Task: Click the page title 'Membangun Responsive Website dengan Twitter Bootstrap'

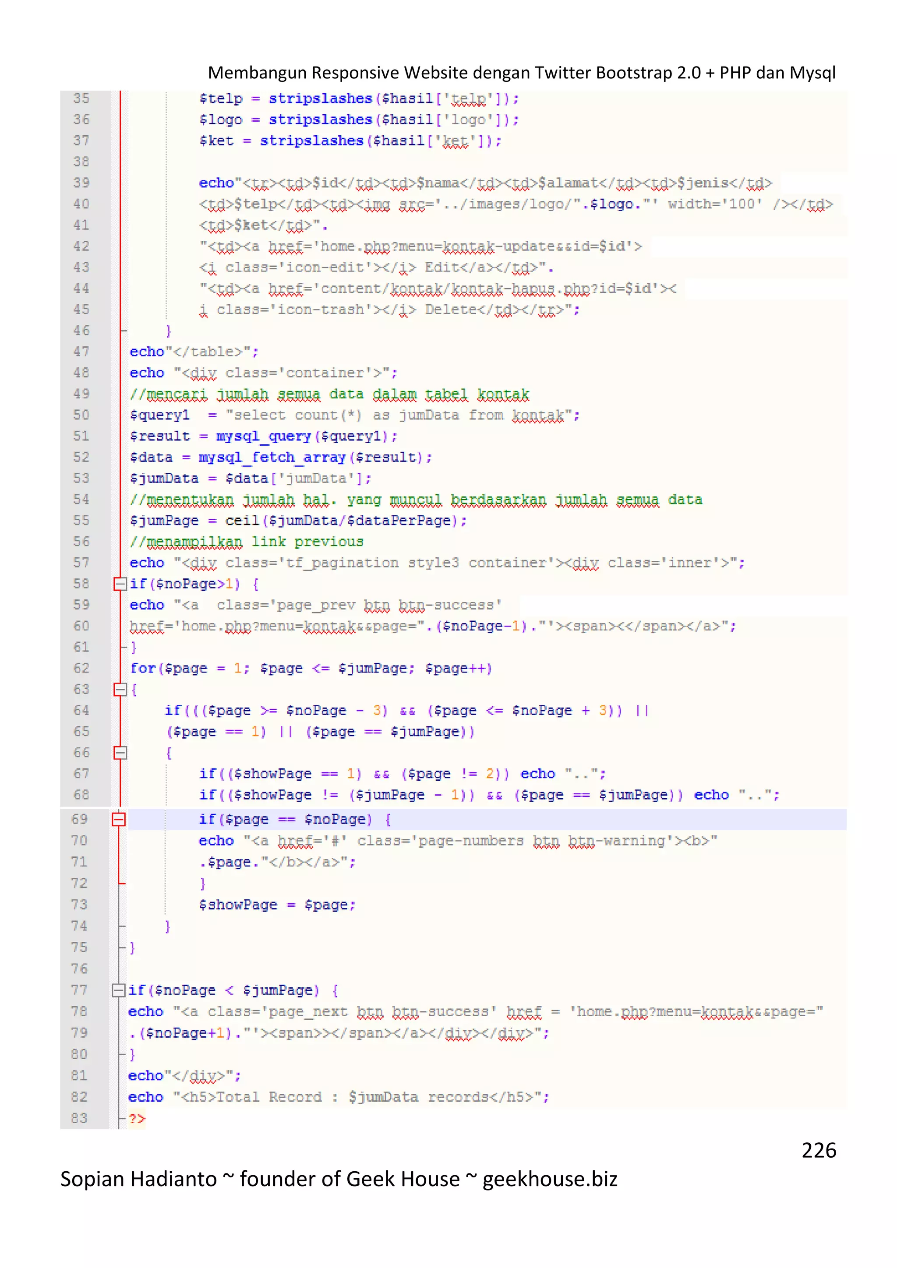Action: 521,73
